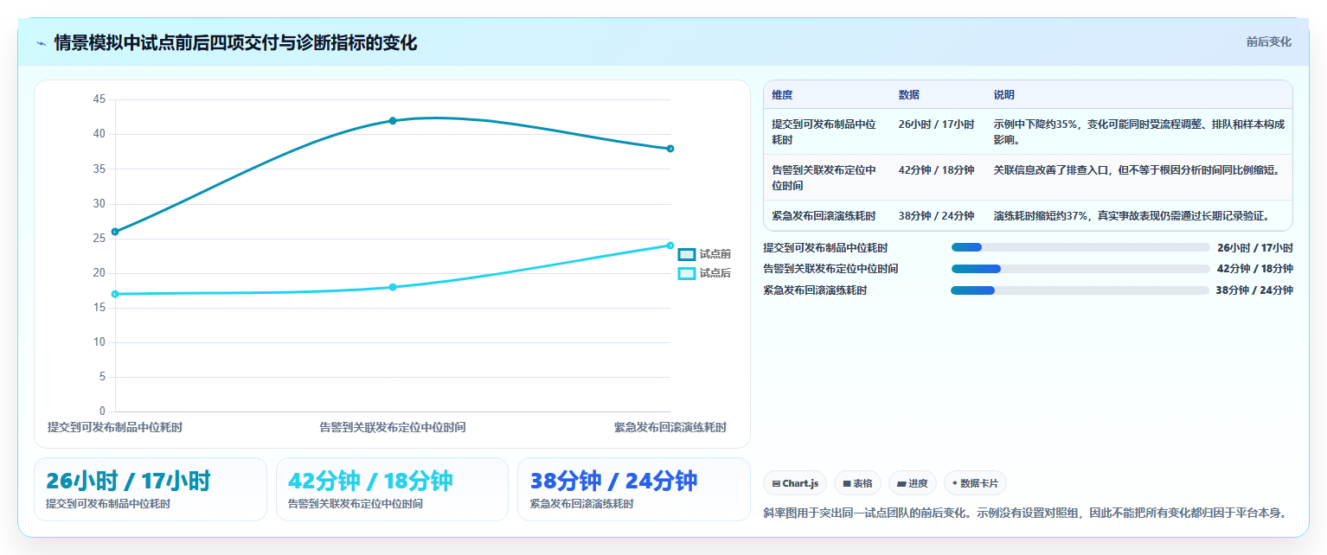Select the 表格 chip
This screenshot has height=555, width=1327.
(857, 483)
